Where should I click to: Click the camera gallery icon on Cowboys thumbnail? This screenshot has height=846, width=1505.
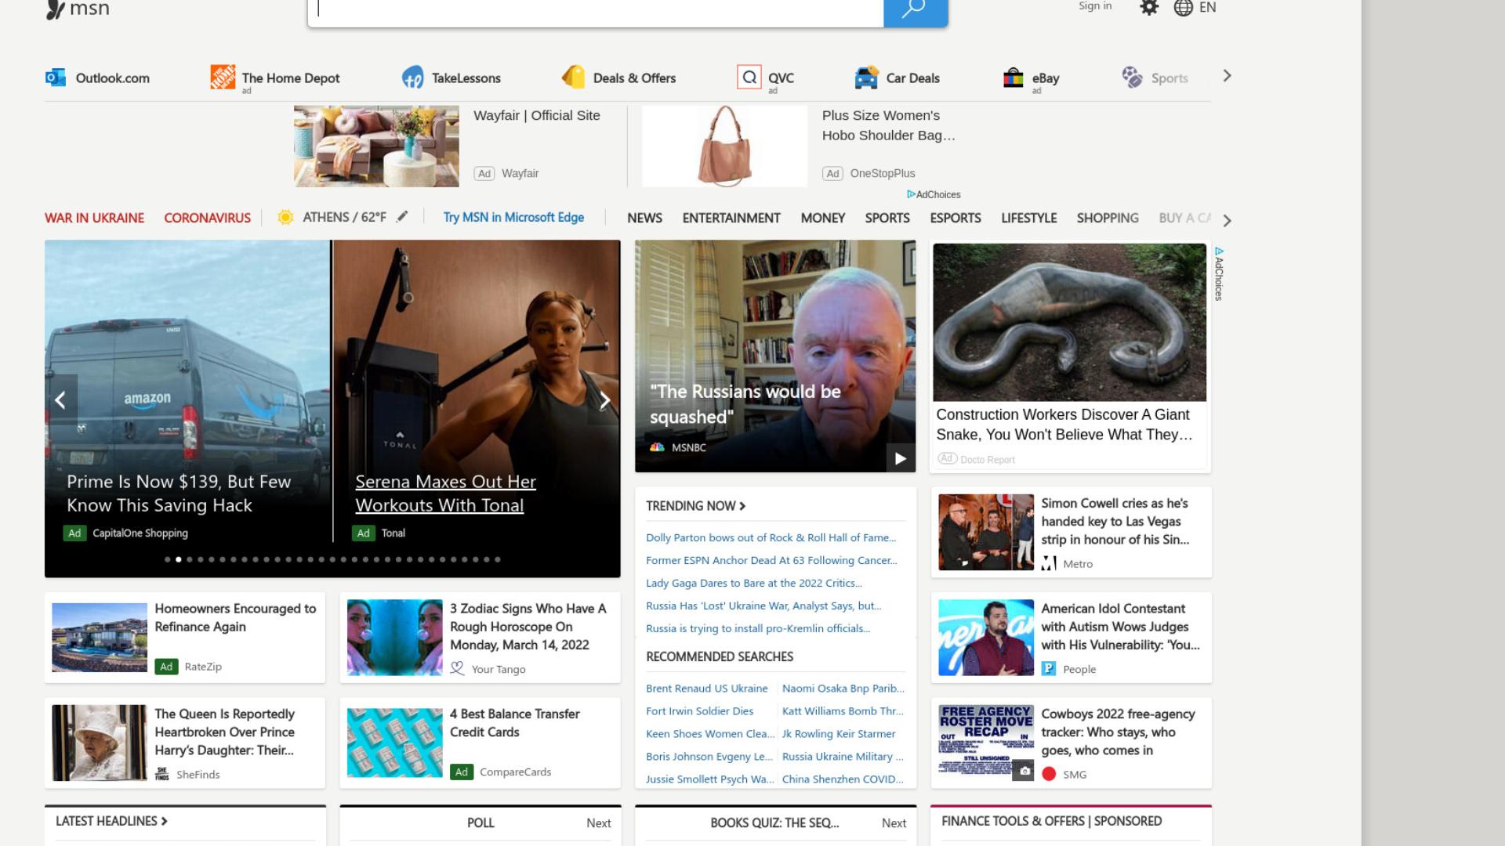tap(1024, 771)
